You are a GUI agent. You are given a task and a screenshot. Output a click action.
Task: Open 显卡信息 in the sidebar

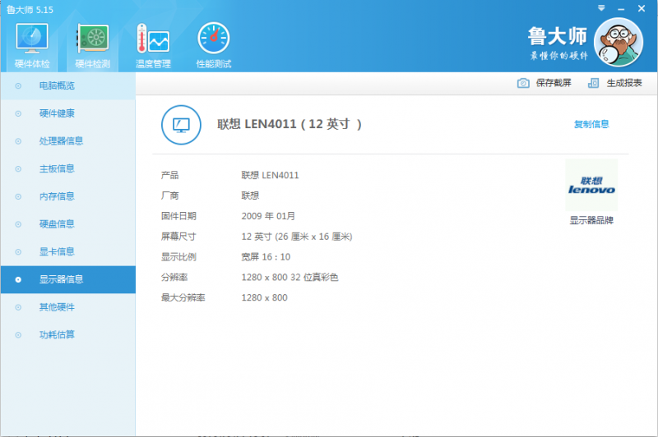[68, 252]
